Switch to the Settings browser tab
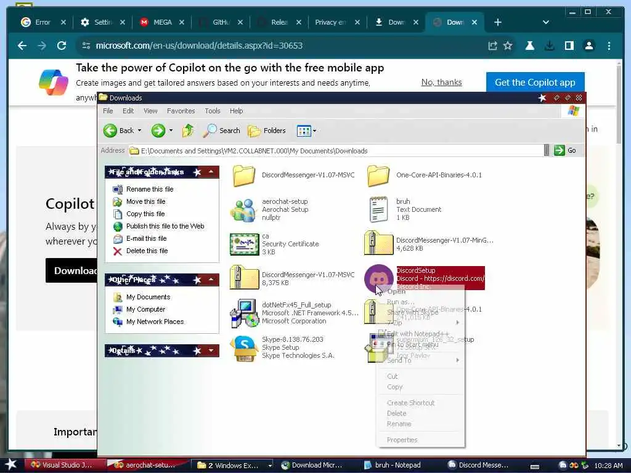This screenshot has height=473, width=631. 103,22
